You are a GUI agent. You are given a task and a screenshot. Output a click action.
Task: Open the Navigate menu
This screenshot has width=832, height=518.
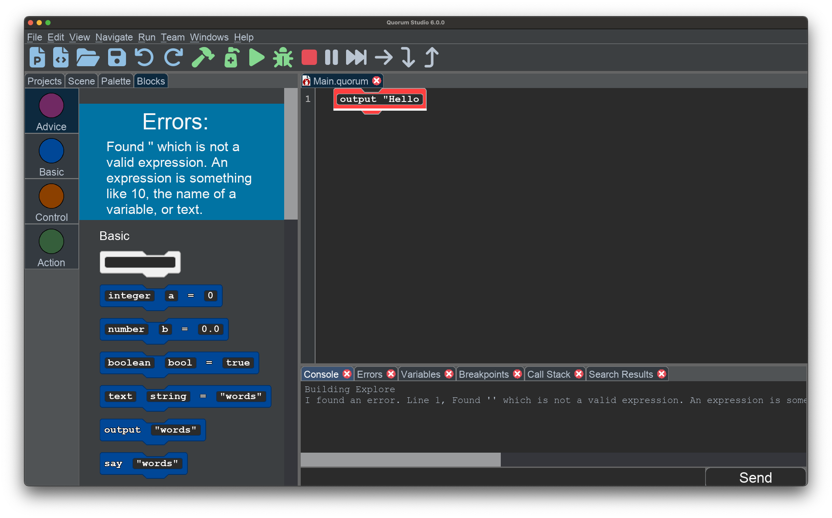(114, 37)
